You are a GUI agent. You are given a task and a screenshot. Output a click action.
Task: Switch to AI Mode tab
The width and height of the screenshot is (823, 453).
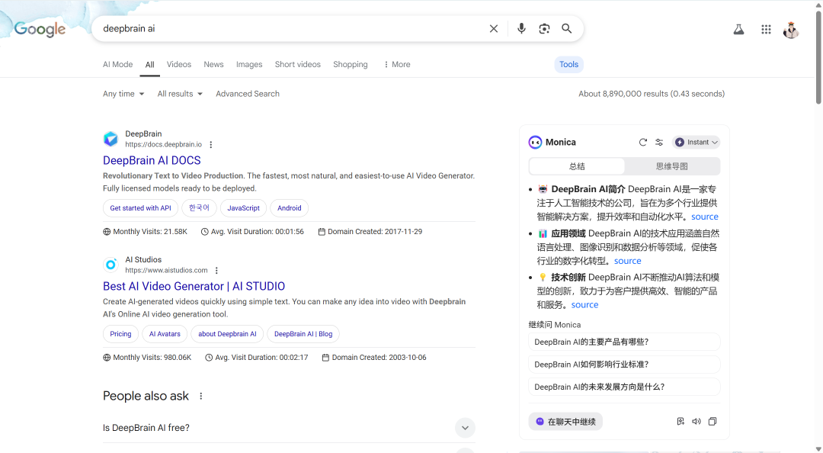[117, 64]
